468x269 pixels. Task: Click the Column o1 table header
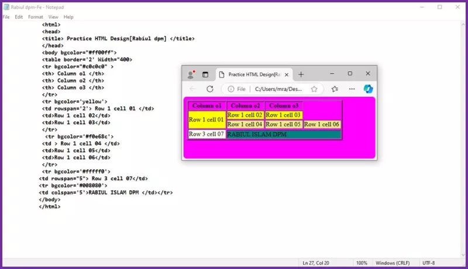(207, 106)
